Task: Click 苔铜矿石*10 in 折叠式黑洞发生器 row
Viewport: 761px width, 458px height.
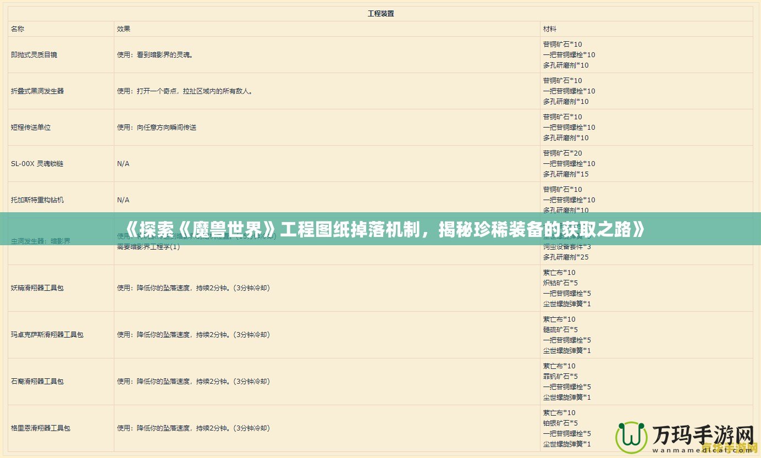Action: pos(563,81)
